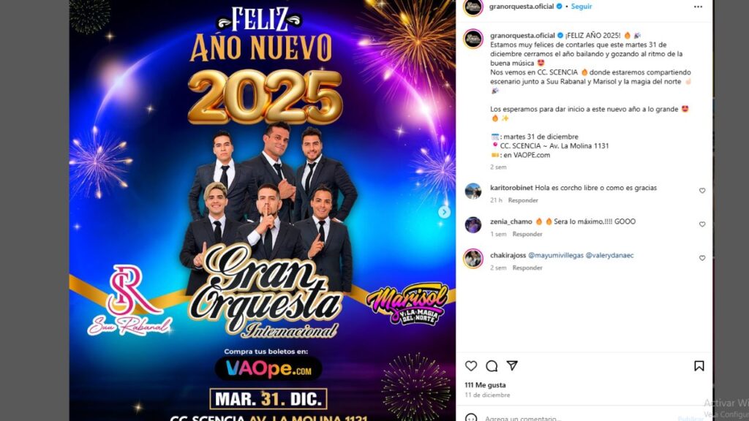Image resolution: width=749 pixels, height=421 pixels.
Task: Open comments with the speech bubble icon
Action: click(492, 365)
